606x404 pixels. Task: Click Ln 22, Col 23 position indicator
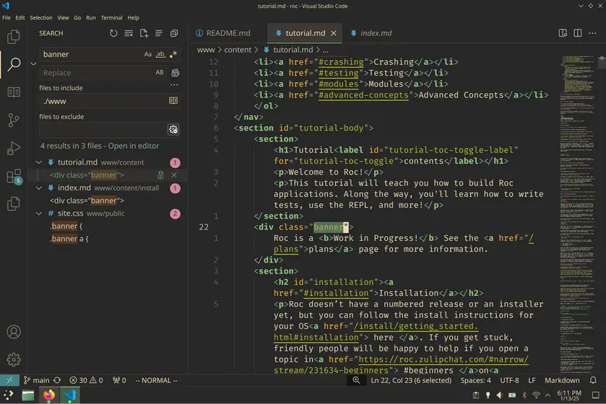[411, 380]
